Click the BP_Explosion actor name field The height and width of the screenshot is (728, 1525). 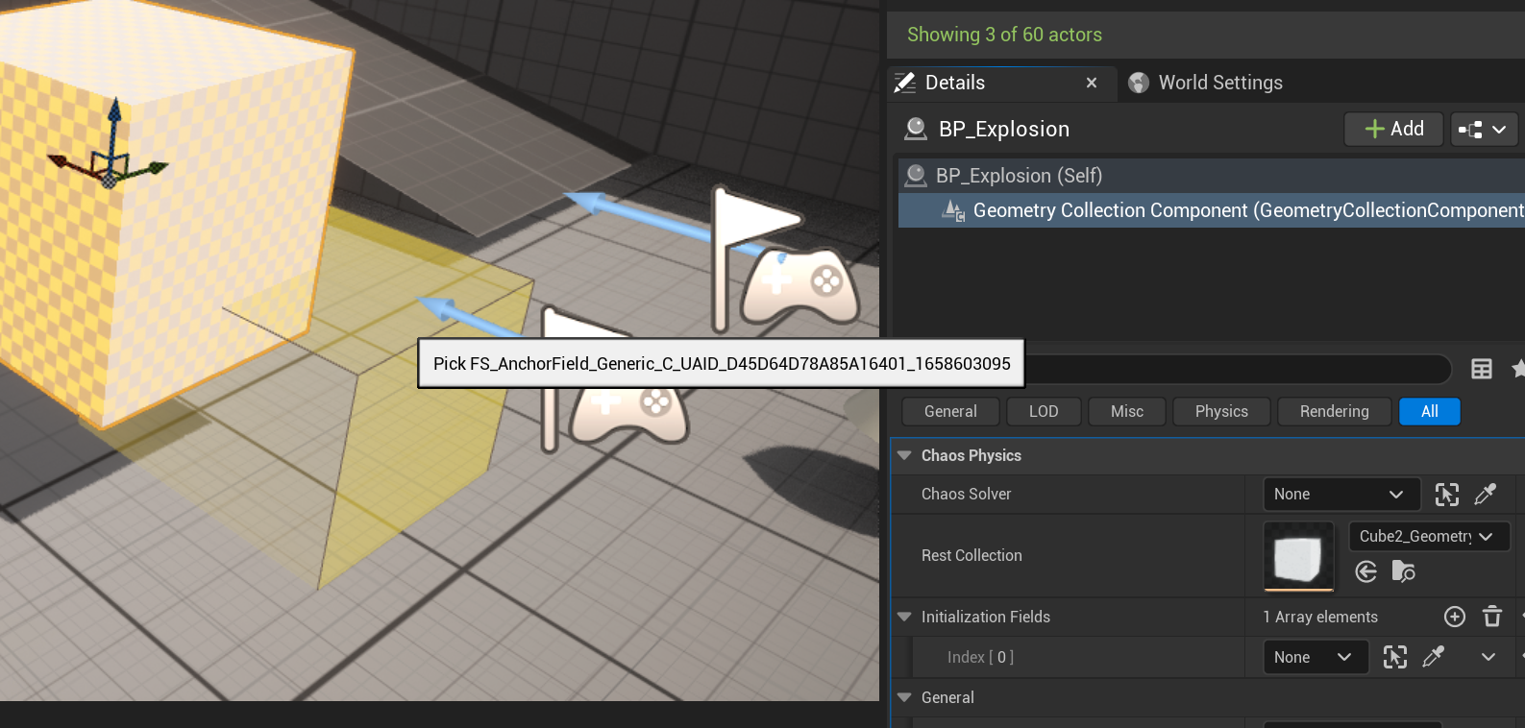(1004, 129)
